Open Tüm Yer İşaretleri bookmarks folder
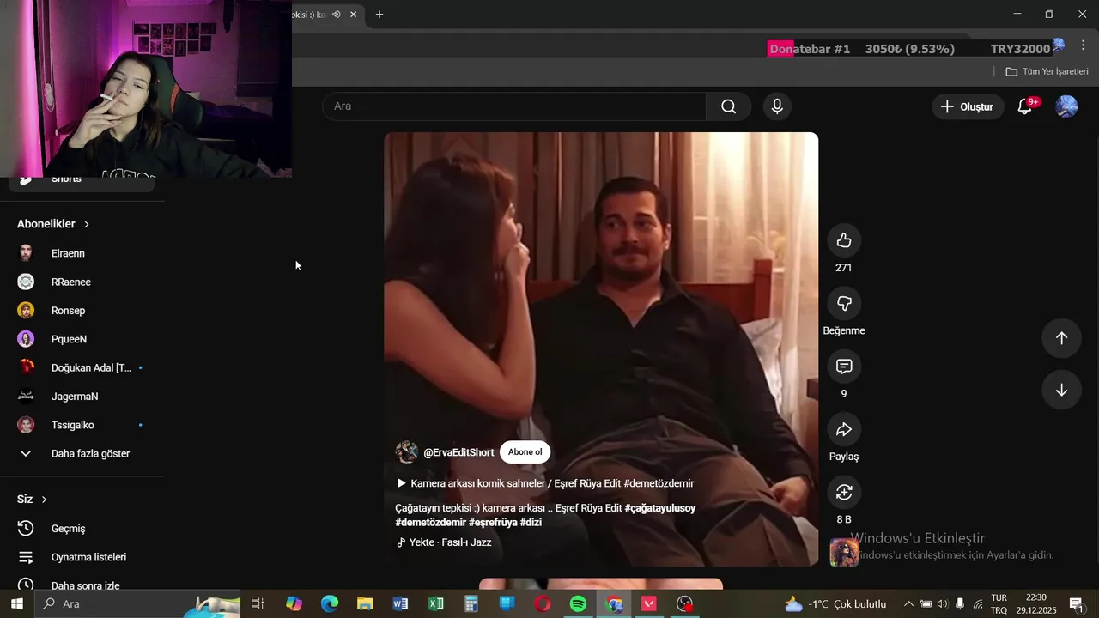The width and height of the screenshot is (1099, 618). (x=1047, y=71)
